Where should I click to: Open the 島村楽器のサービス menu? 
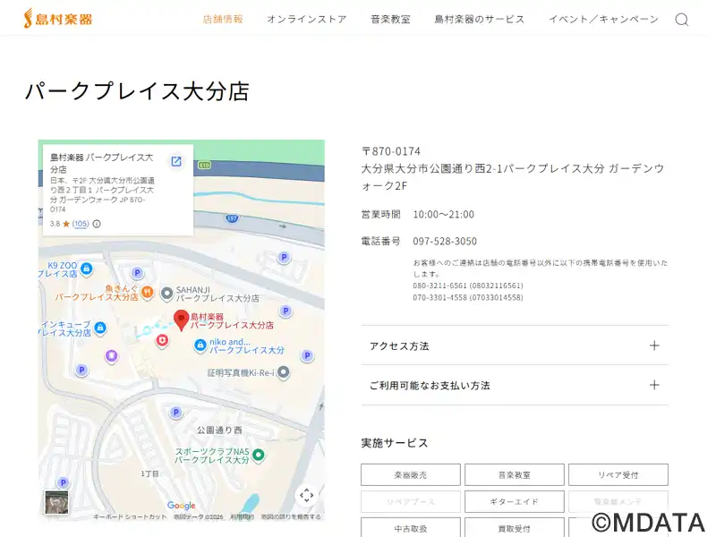coord(480,19)
